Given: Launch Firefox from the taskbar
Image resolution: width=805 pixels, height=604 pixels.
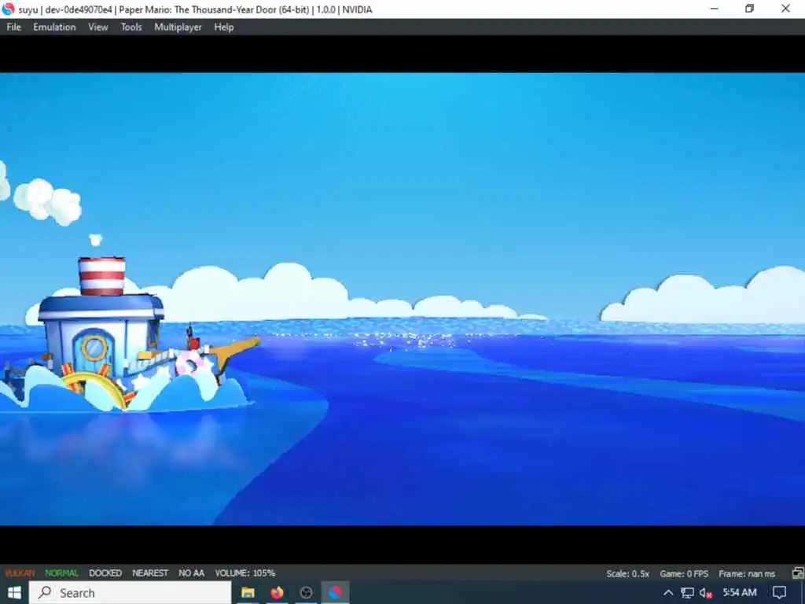Looking at the screenshot, I should [277, 593].
